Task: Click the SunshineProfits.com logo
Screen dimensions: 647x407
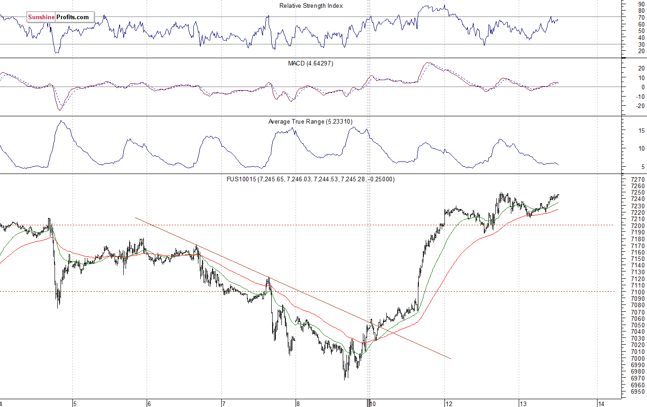Action: (x=60, y=17)
